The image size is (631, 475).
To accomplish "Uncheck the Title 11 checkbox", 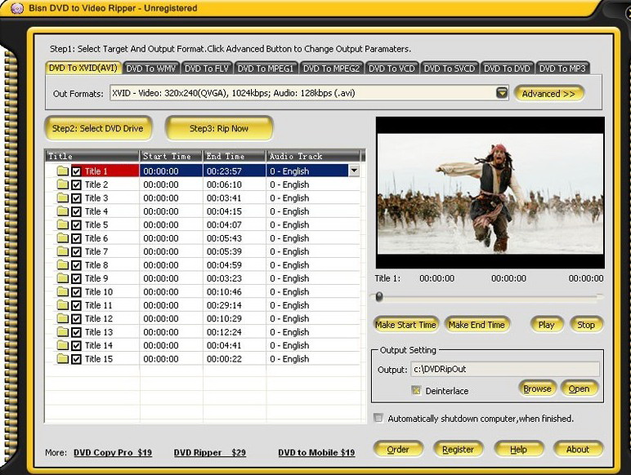I will point(76,305).
